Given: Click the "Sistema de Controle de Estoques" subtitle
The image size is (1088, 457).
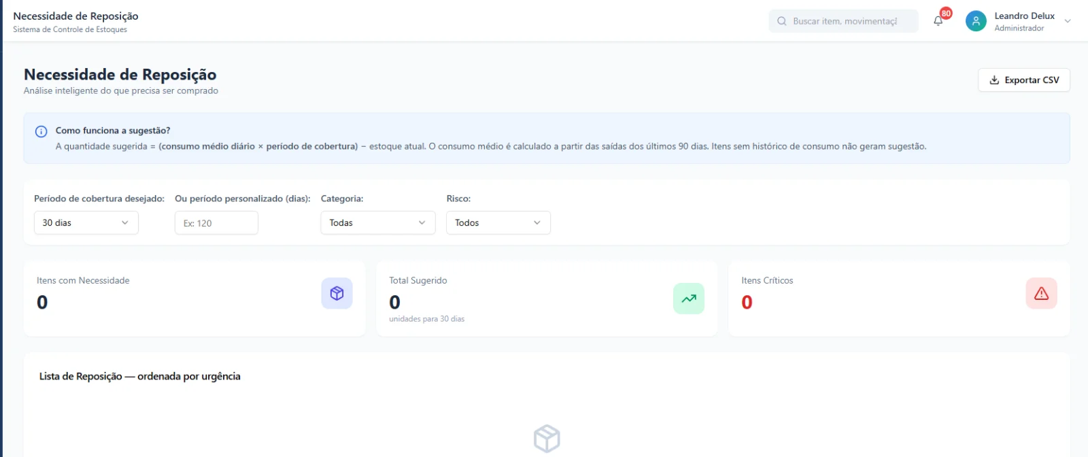Looking at the screenshot, I should 70,29.
